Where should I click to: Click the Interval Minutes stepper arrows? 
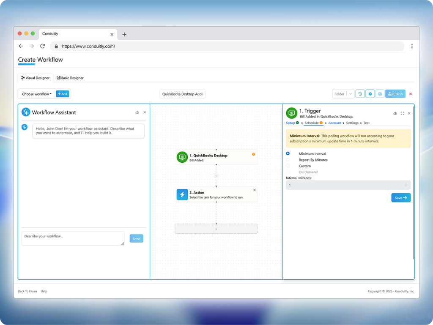[406, 185]
